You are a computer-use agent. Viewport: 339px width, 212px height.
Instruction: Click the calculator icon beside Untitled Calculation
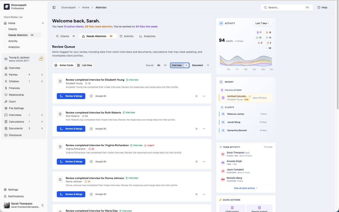coord(223,98)
